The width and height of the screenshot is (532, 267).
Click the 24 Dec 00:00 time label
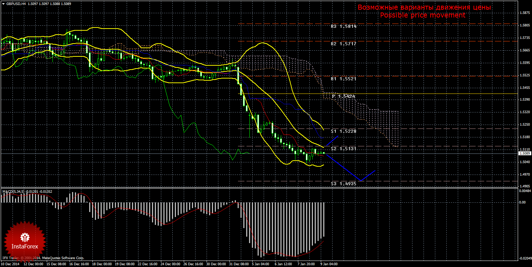[x=170, y=265]
